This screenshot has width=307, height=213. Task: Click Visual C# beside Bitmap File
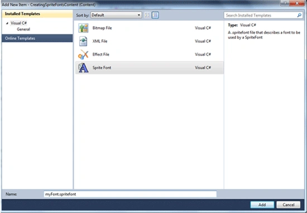(x=203, y=28)
